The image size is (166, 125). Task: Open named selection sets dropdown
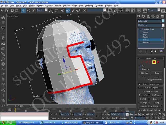pos(105,10)
